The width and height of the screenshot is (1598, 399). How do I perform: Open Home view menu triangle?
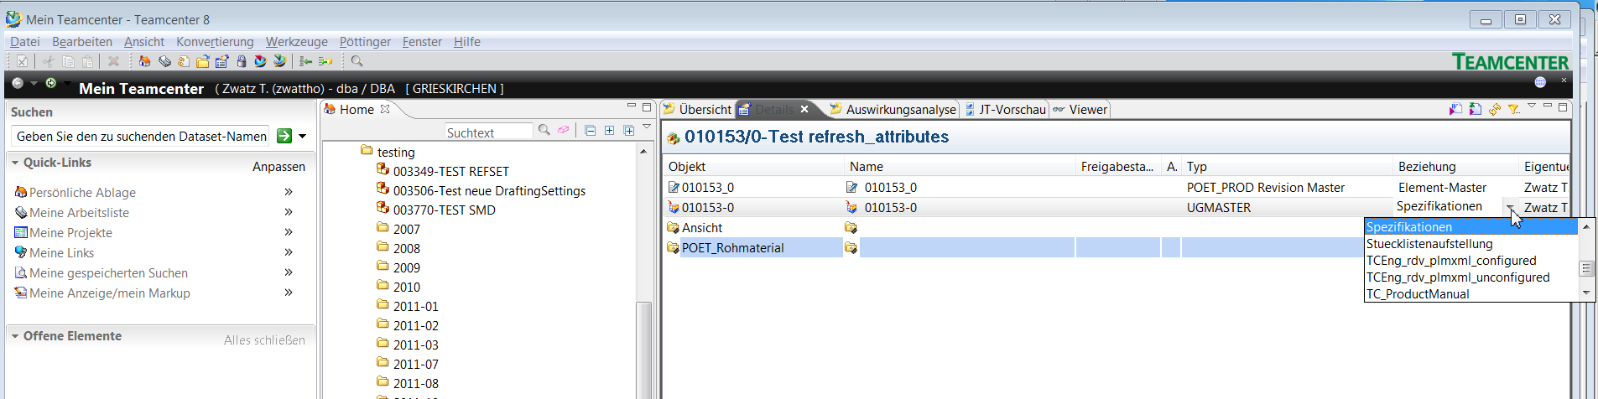tap(647, 127)
